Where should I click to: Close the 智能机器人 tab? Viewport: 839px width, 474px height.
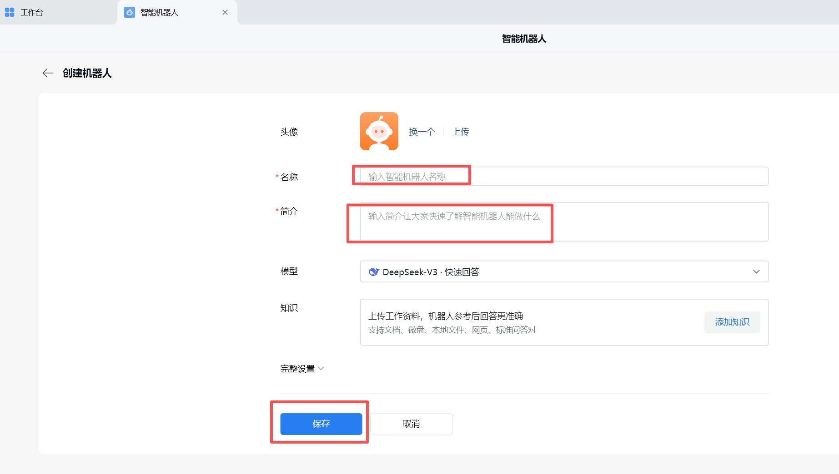225,12
